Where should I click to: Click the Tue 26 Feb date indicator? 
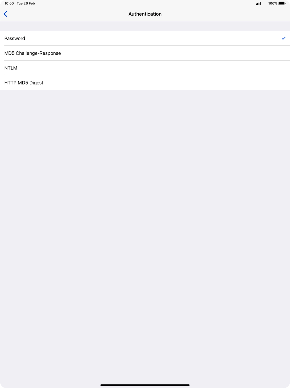tap(26, 4)
